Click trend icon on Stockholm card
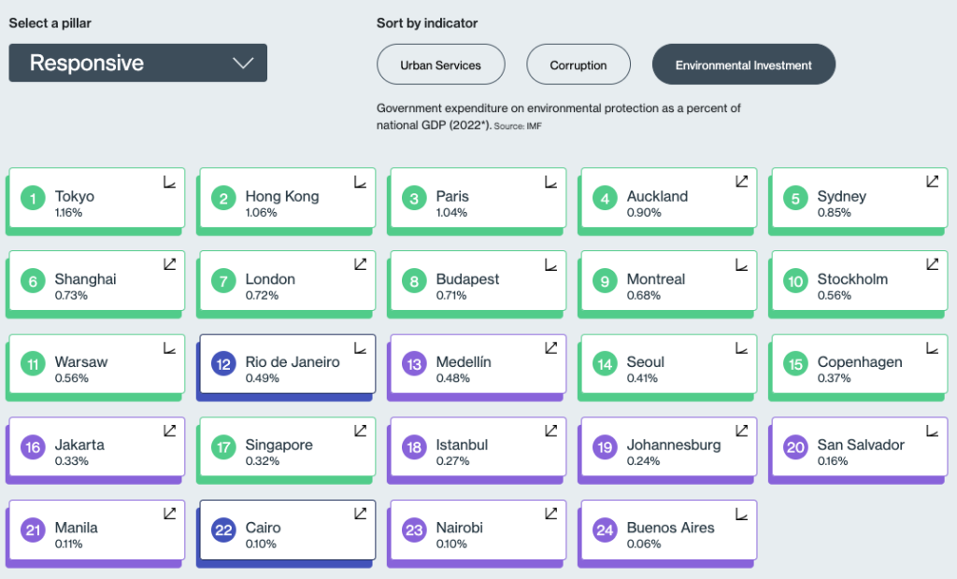This screenshot has width=957, height=579. point(932,264)
